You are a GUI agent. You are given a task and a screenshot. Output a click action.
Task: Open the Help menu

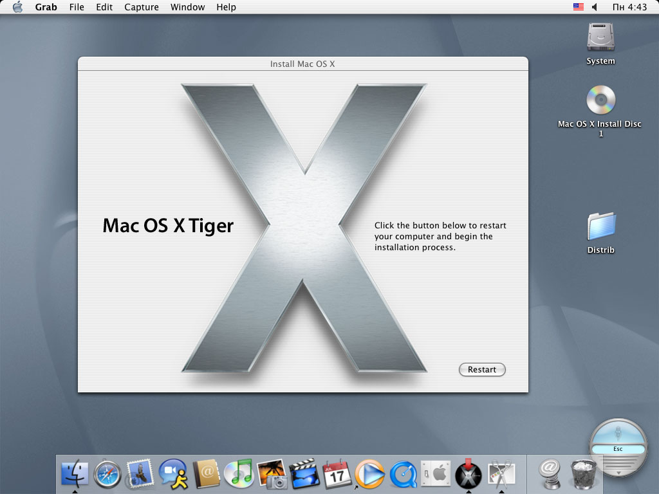pos(226,7)
